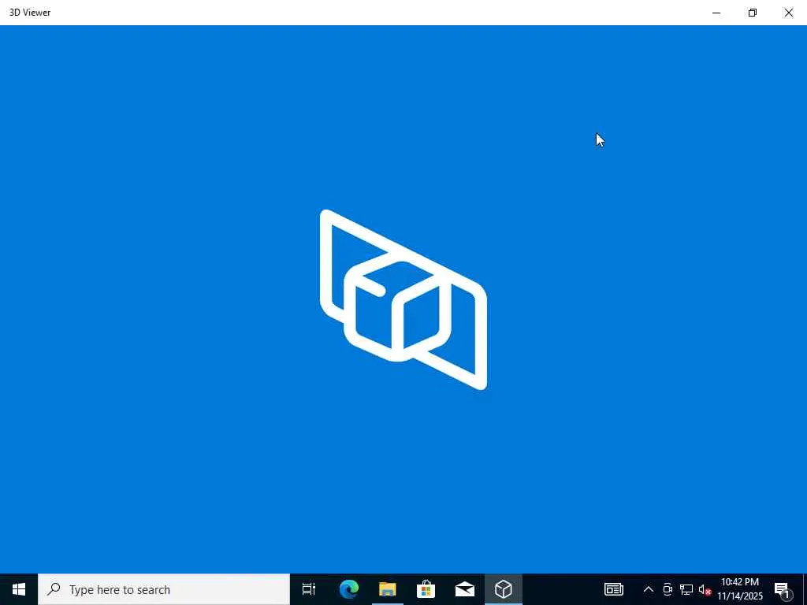807x605 pixels.
Task: Open File Explorer from taskbar
Action: tap(388, 589)
